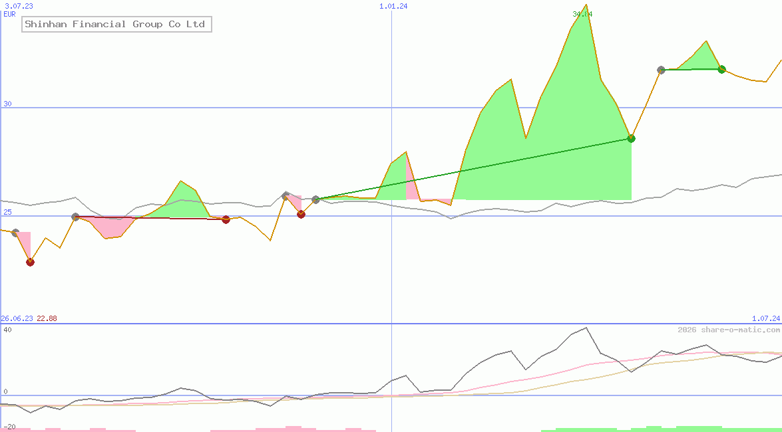The width and height of the screenshot is (782, 432).
Task: Select red marker just left of long green line start
Action: [x=301, y=214]
